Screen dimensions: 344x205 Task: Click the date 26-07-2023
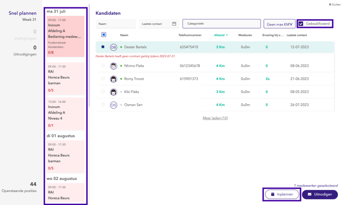point(299,105)
